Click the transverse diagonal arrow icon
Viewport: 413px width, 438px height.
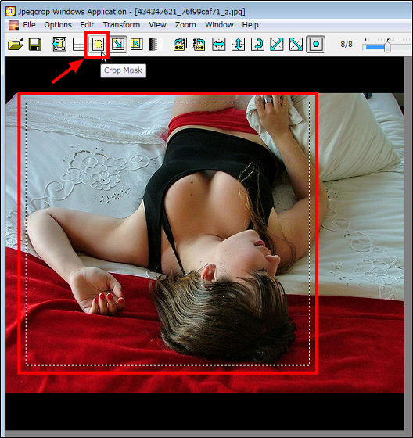(x=296, y=44)
